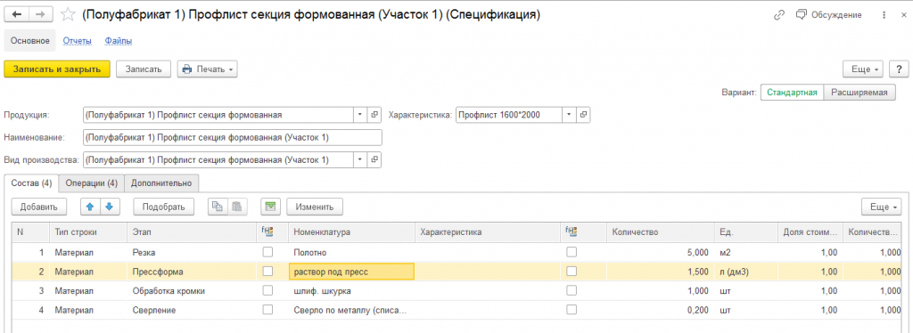The height and width of the screenshot is (333, 913).
Task: Open the Отчеты link
Action: 78,41
